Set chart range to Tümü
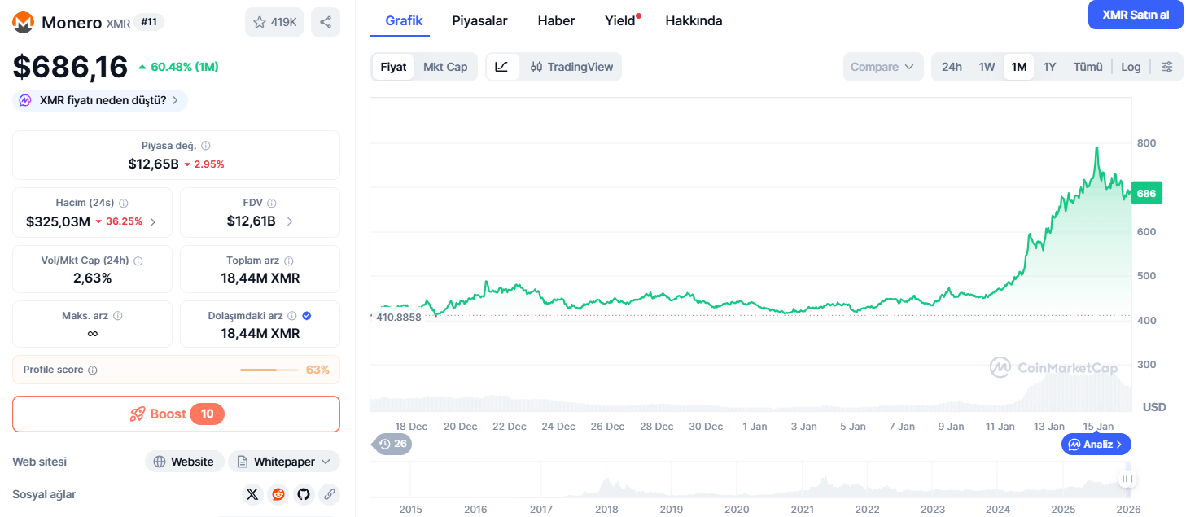This screenshot has height=517, width=1186. point(1088,67)
